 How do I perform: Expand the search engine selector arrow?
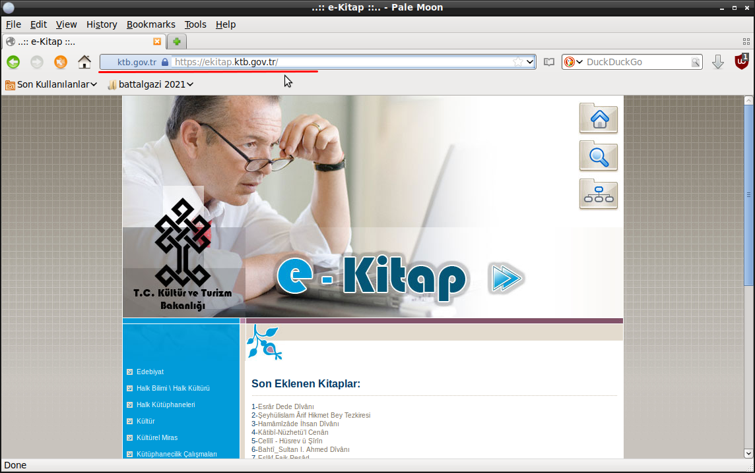click(579, 62)
